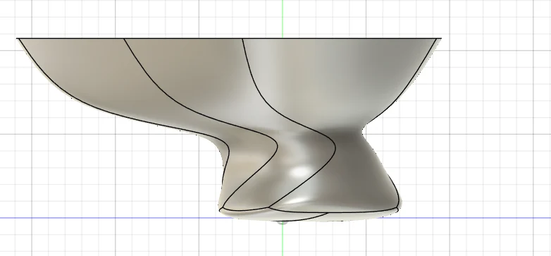
Task: Select the large right surface patch of the bowl
Action: click(338, 78)
